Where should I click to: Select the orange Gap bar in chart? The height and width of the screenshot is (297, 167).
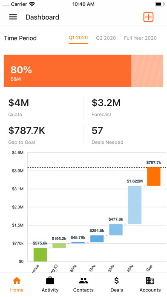(154, 177)
